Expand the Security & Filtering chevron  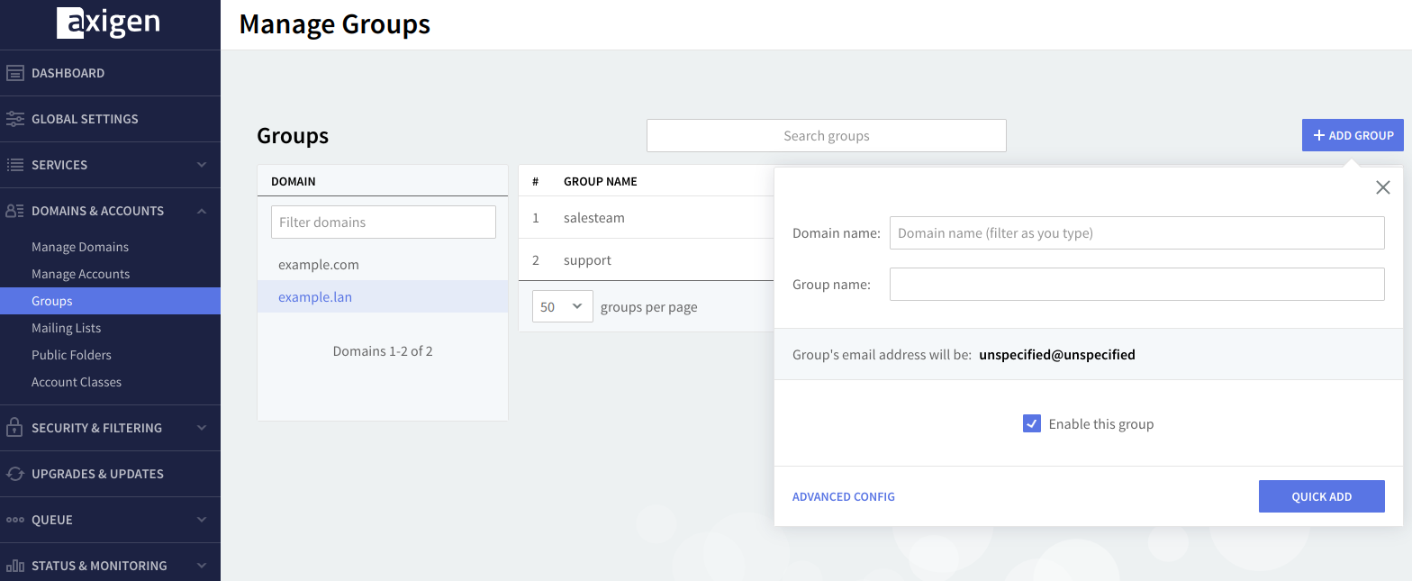[x=202, y=428]
